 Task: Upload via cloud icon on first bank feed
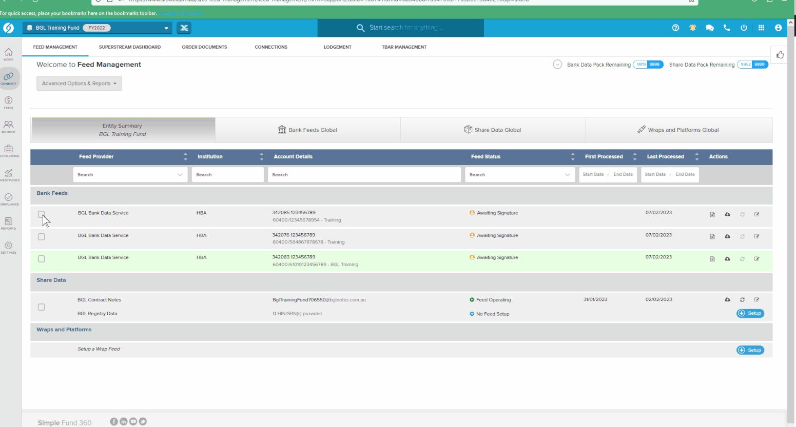(x=727, y=214)
